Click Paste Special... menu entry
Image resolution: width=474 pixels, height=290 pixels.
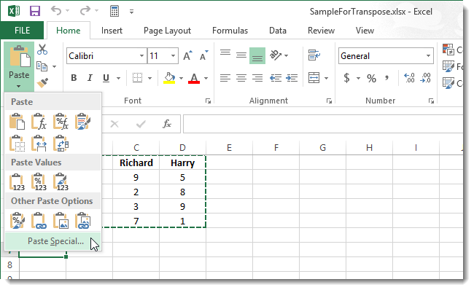53,241
